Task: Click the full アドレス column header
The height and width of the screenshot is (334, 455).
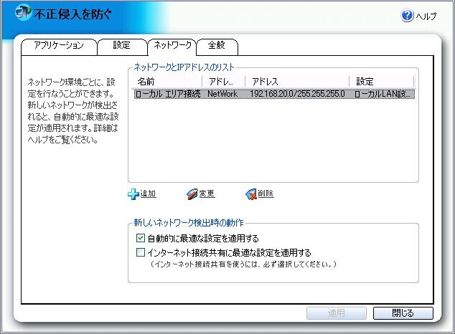Action: pos(297,82)
